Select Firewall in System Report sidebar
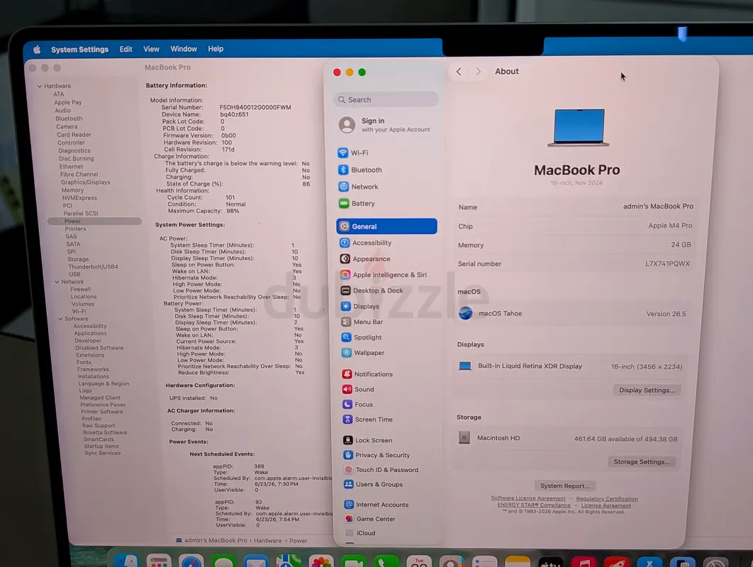 click(80, 289)
